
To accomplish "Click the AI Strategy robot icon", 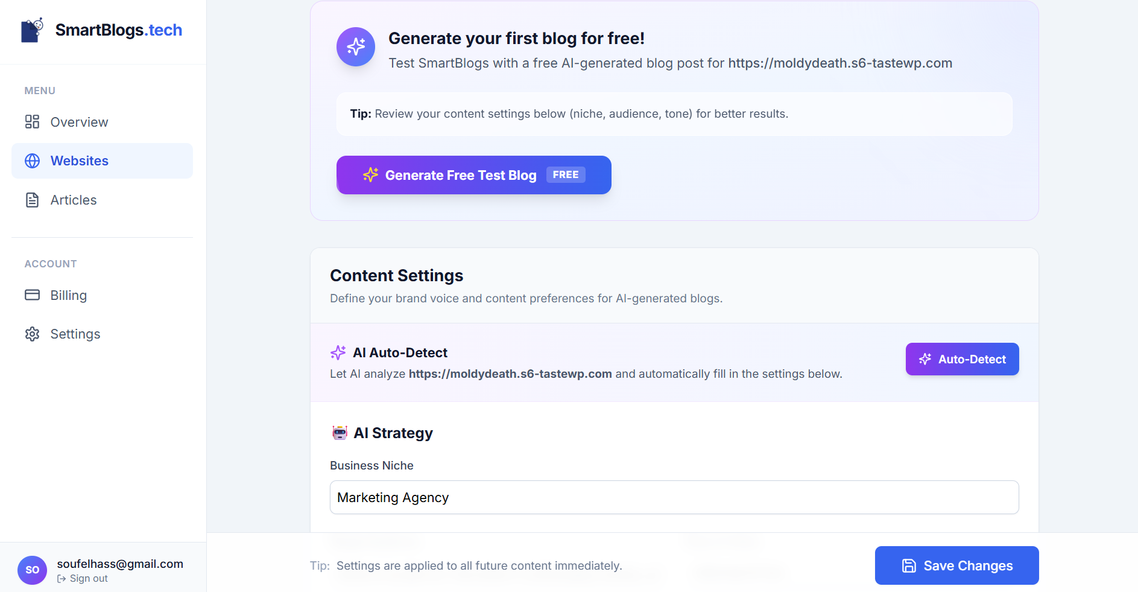I will pos(340,432).
